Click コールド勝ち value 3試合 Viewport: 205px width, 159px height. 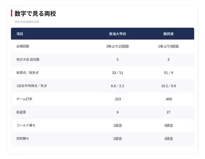(x=168, y=125)
